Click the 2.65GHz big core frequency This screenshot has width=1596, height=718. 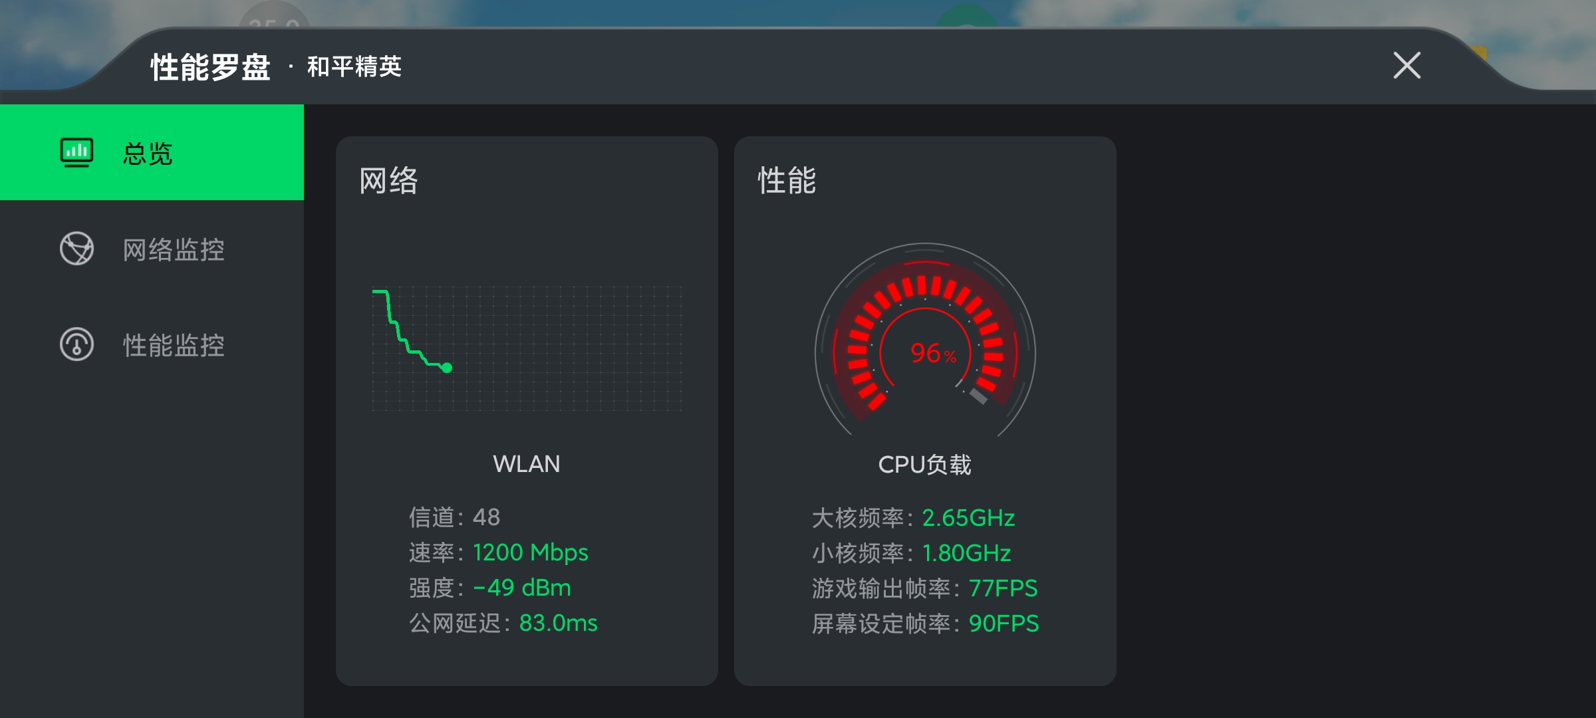(x=968, y=518)
